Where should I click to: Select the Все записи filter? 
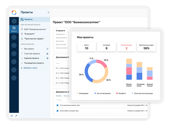coord(29,49)
